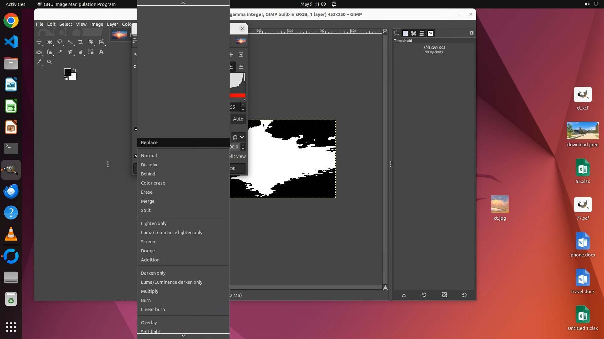This screenshot has width=604, height=339.
Task: Open the tool options tab configuration menu
Action: pos(472,33)
